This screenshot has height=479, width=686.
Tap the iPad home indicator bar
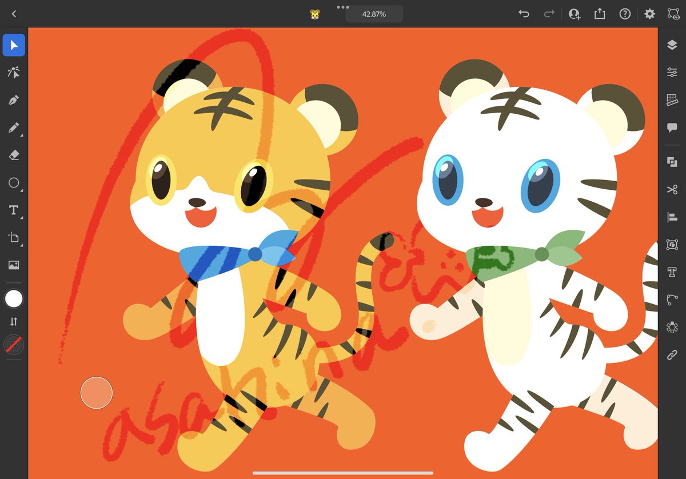(x=343, y=473)
